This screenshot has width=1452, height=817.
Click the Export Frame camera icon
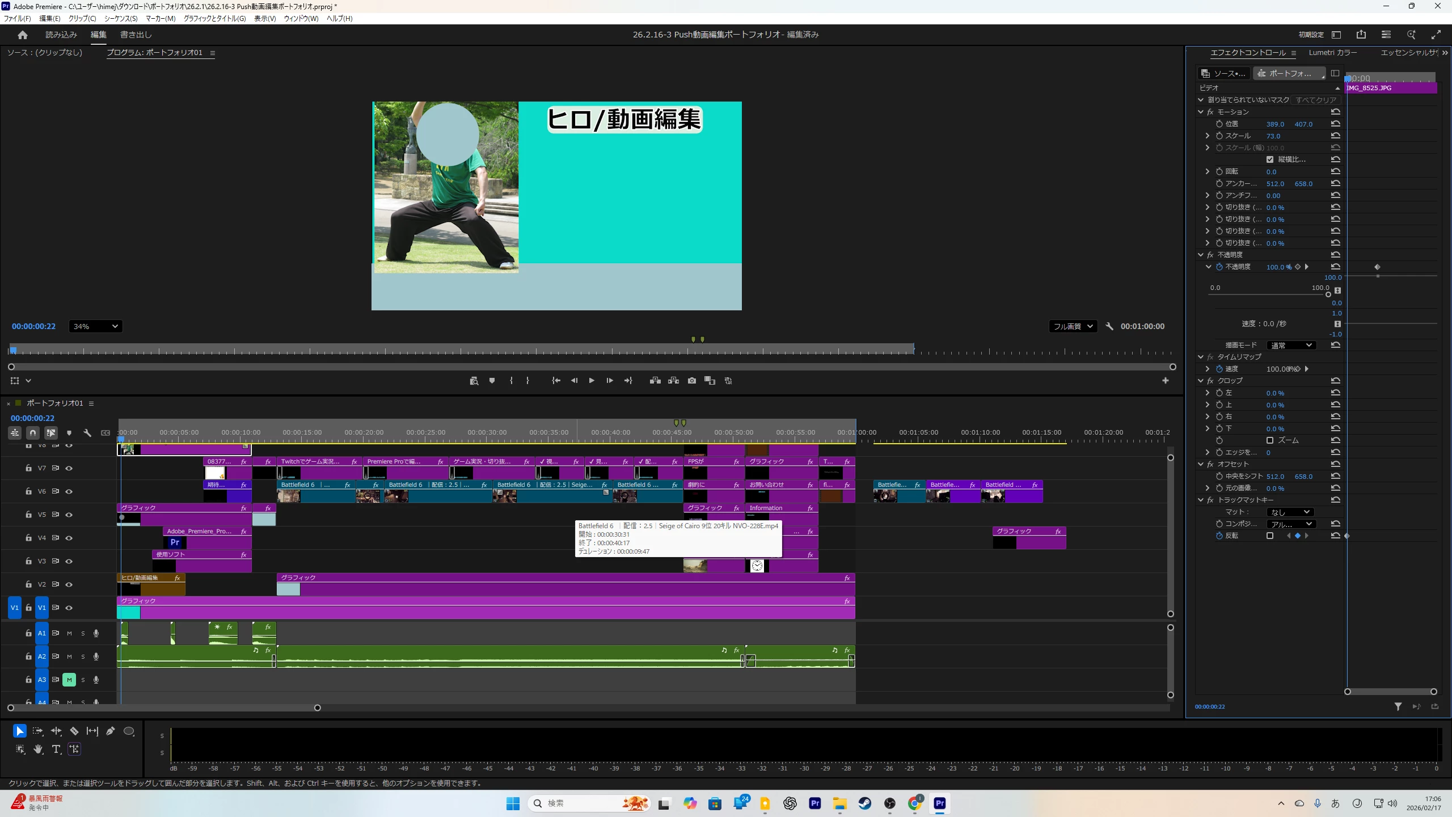(691, 381)
